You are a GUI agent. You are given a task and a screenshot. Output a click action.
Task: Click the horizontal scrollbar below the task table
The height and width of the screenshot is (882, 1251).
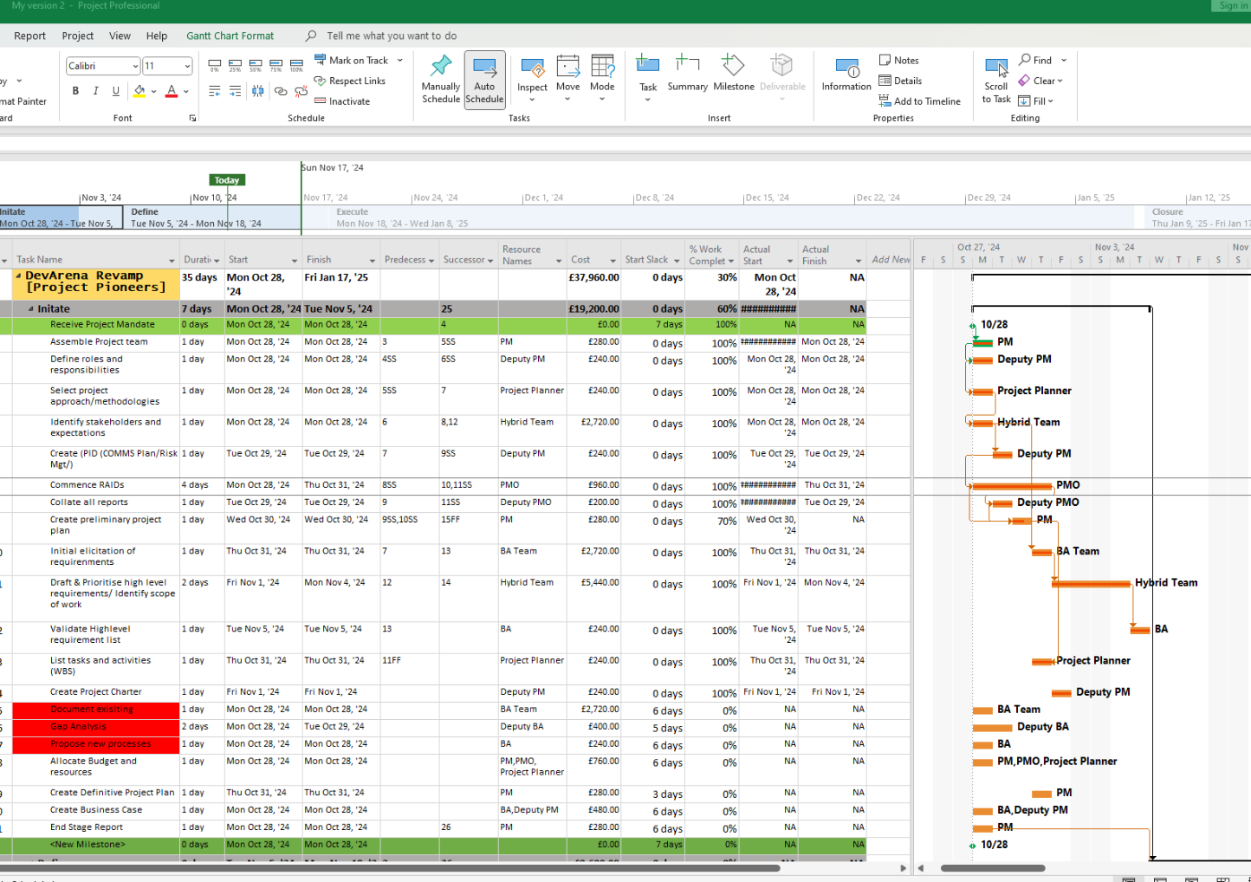[433, 867]
